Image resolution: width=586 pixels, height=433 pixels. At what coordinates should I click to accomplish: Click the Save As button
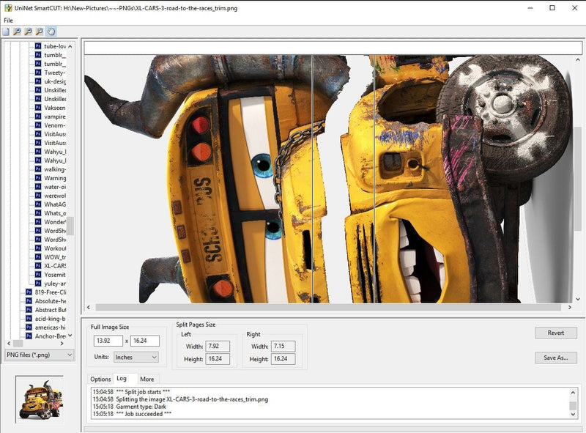click(557, 358)
